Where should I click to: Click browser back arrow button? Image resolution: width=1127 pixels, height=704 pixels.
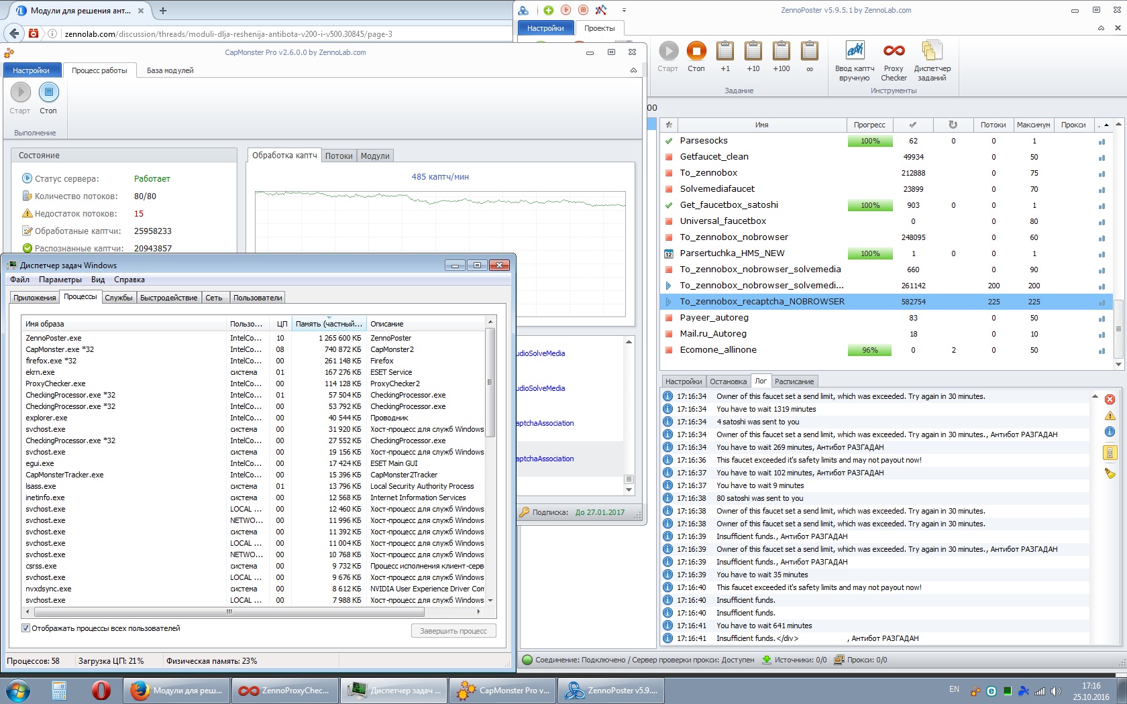pyautogui.click(x=13, y=34)
